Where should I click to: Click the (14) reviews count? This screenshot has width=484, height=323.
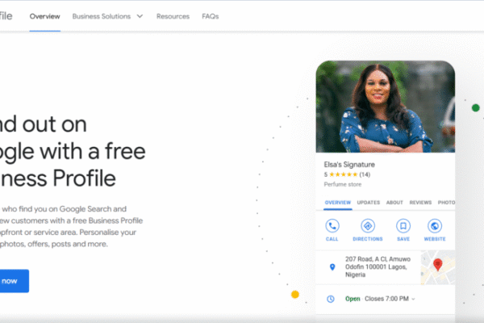(365, 174)
